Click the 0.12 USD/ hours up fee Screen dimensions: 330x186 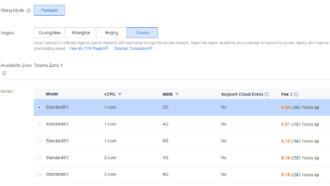pyautogui.click(x=300, y=141)
